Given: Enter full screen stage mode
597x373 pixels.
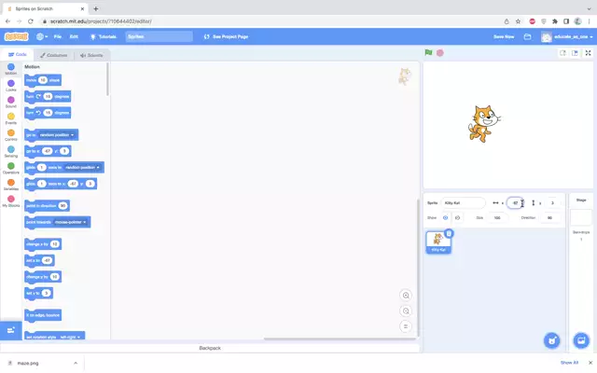Looking at the screenshot, I should [x=588, y=53].
